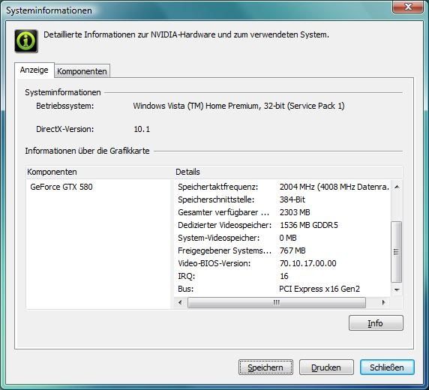Click the horizontal scrollbar left arrow

(180, 302)
